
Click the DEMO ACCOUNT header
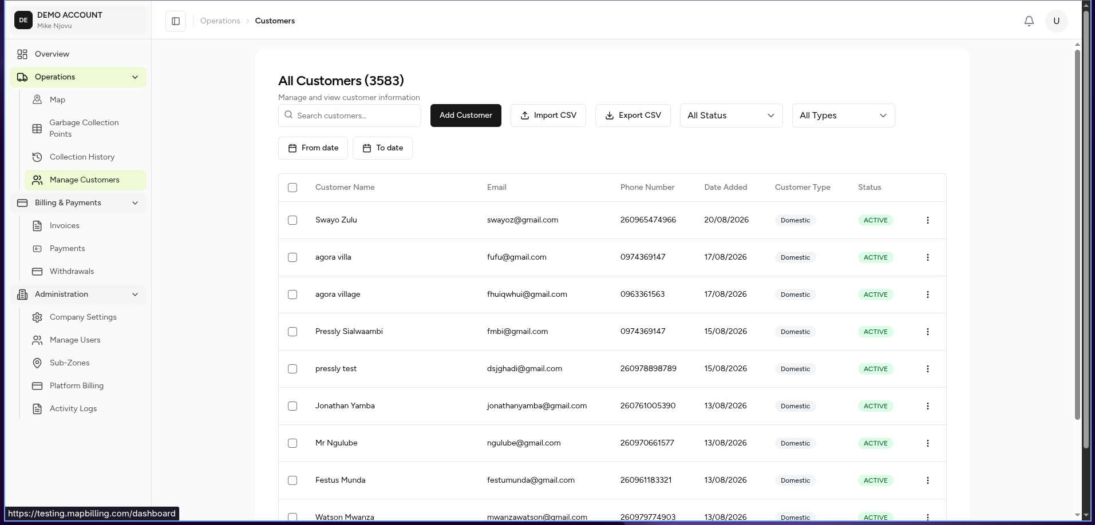point(78,20)
